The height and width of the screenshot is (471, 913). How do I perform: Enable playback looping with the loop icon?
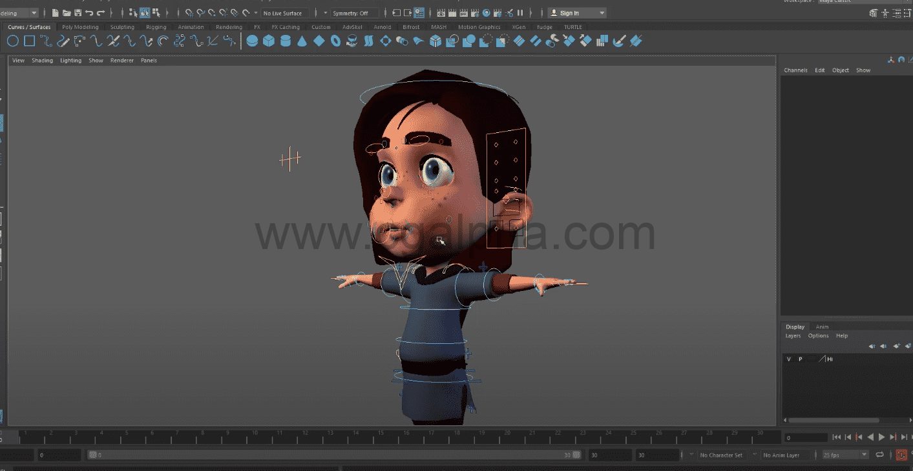point(880,454)
